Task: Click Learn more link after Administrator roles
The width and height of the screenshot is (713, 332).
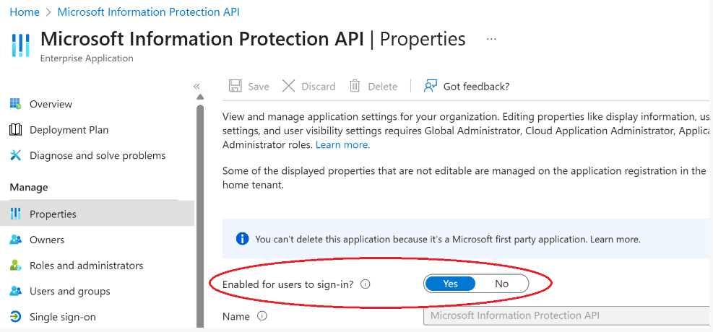Action: point(343,145)
